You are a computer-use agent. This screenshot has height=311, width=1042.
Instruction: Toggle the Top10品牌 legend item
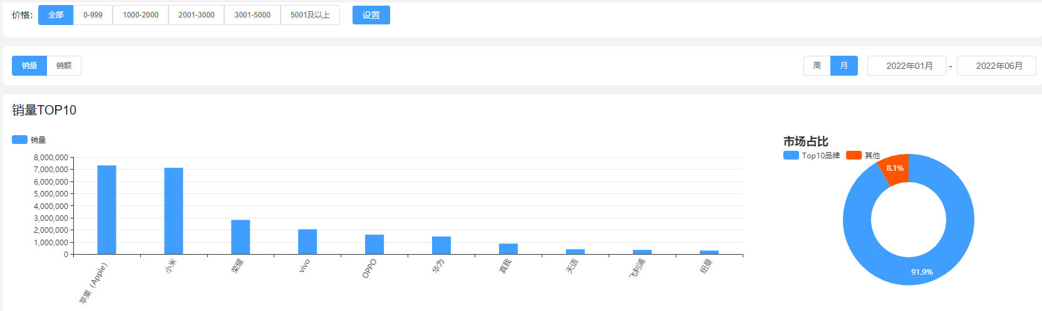[x=791, y=155]
